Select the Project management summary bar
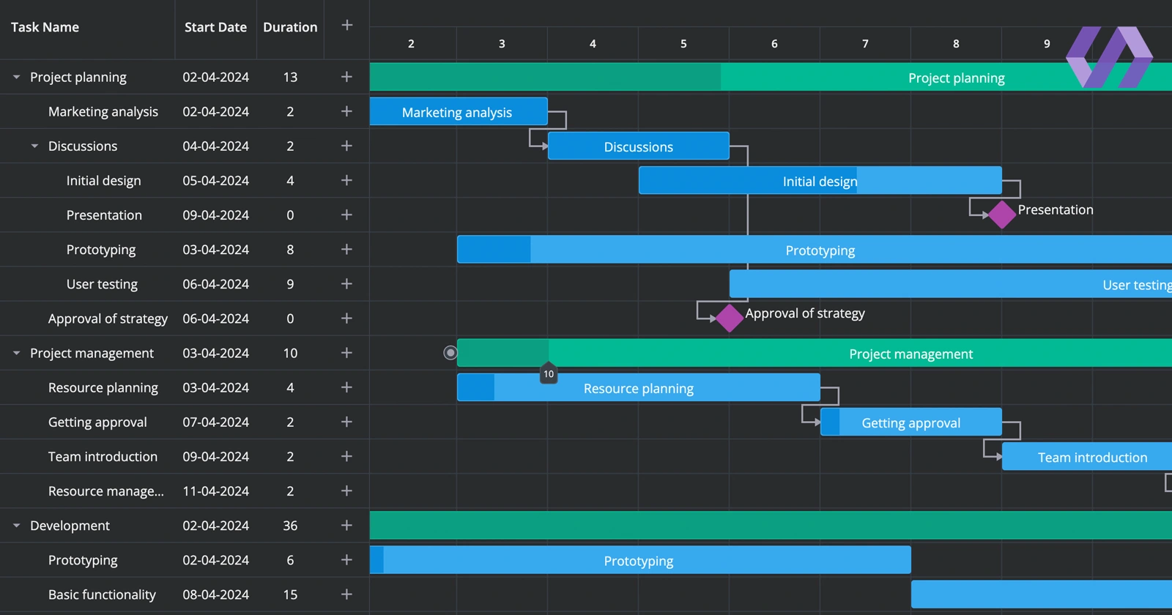 pos(815,353)
